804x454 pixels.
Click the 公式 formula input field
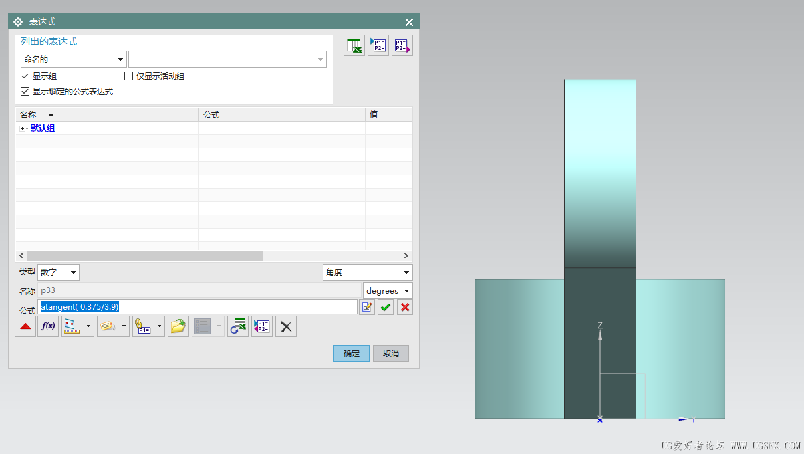tap(198, 306)
